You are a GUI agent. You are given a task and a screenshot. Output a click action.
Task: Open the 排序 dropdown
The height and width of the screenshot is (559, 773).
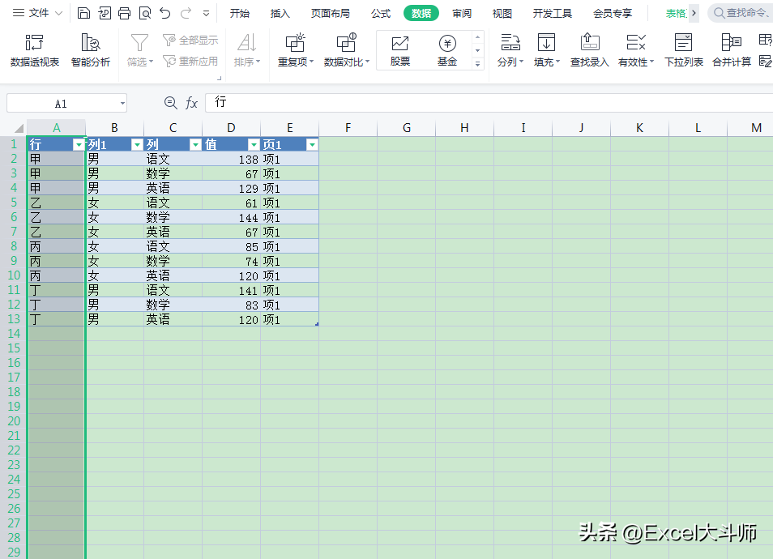tap(247, 49)
